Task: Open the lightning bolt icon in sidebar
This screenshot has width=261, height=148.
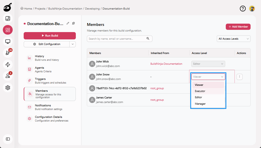Action: click(8, 64)
